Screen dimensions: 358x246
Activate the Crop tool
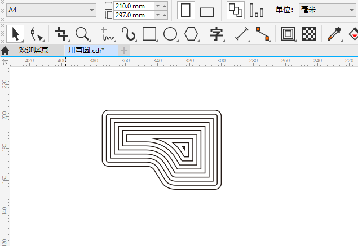(61, 34)
